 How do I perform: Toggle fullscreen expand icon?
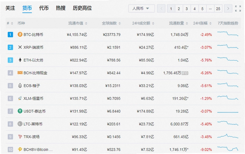coord(238,9)
